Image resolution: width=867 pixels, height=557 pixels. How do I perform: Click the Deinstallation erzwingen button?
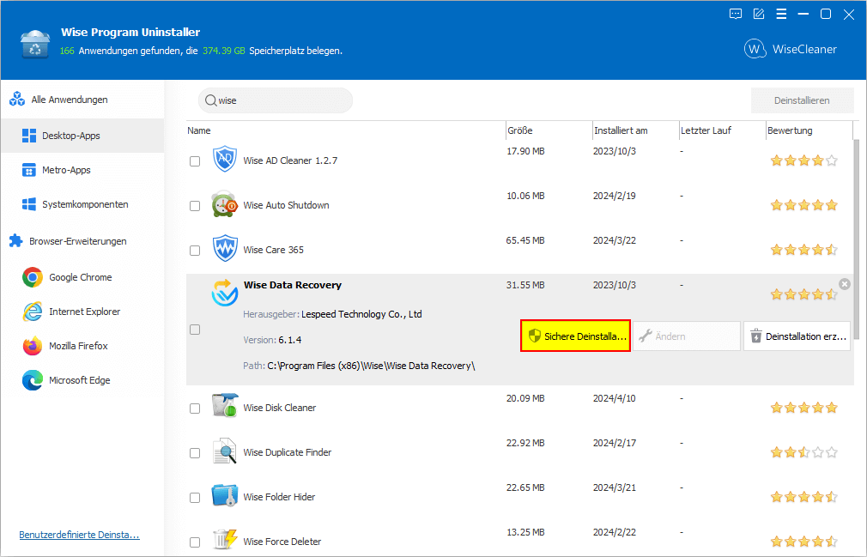[x=797, y=336]
